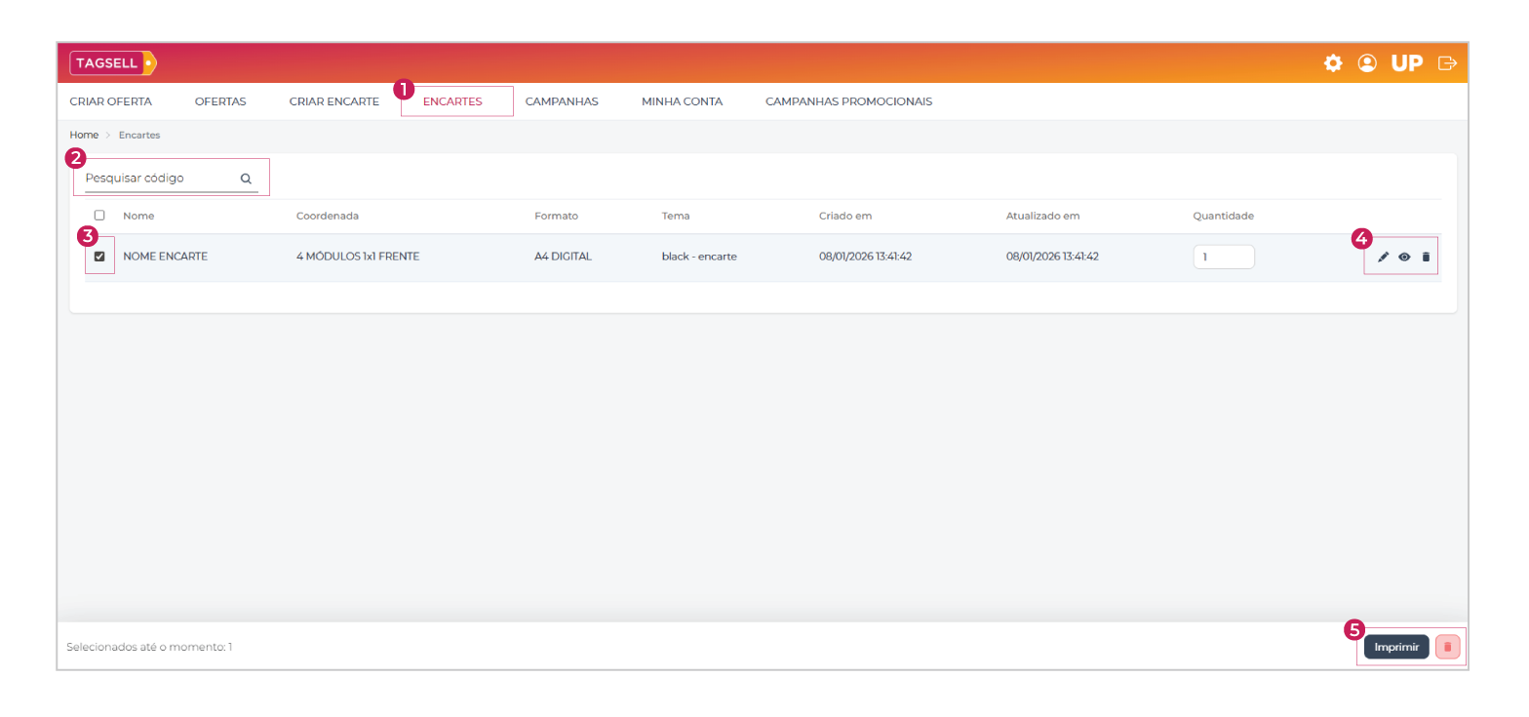Log out using the exit icon
This screenshot has width=1529, height=717.
tap(1448, 63)
